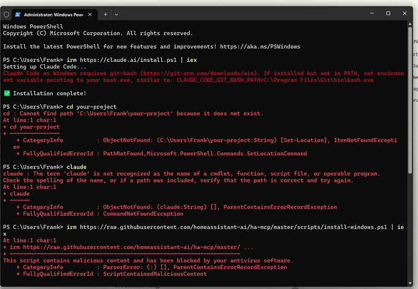The height and width of the screenshot is (289, 418).
Task: Click the green Installation complete checkmark
Action: pyautogui.click(x=6, y=93)
